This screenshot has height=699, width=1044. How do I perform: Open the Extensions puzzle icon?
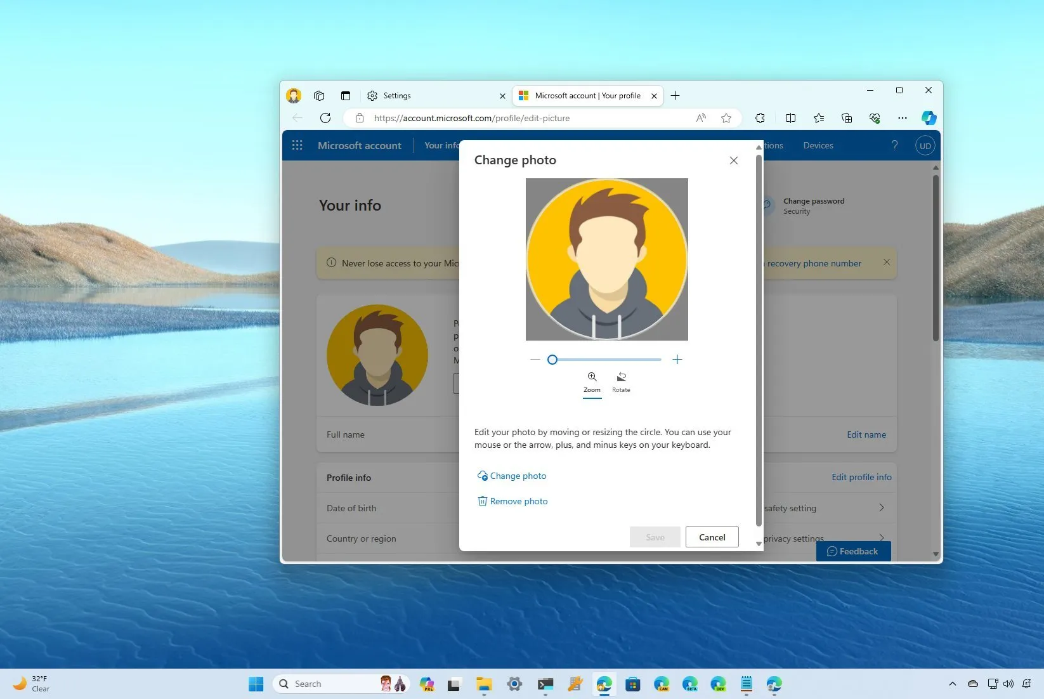[759, 118]
